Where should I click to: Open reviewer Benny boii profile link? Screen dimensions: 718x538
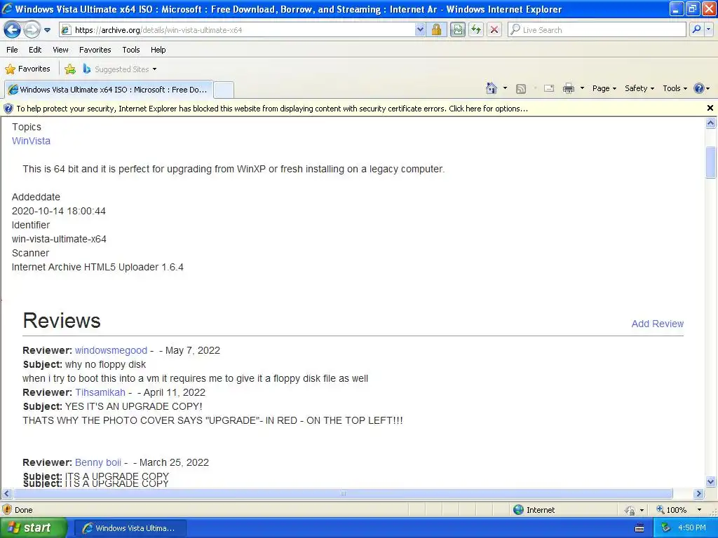pyautogui.click(x=98, y=462)
